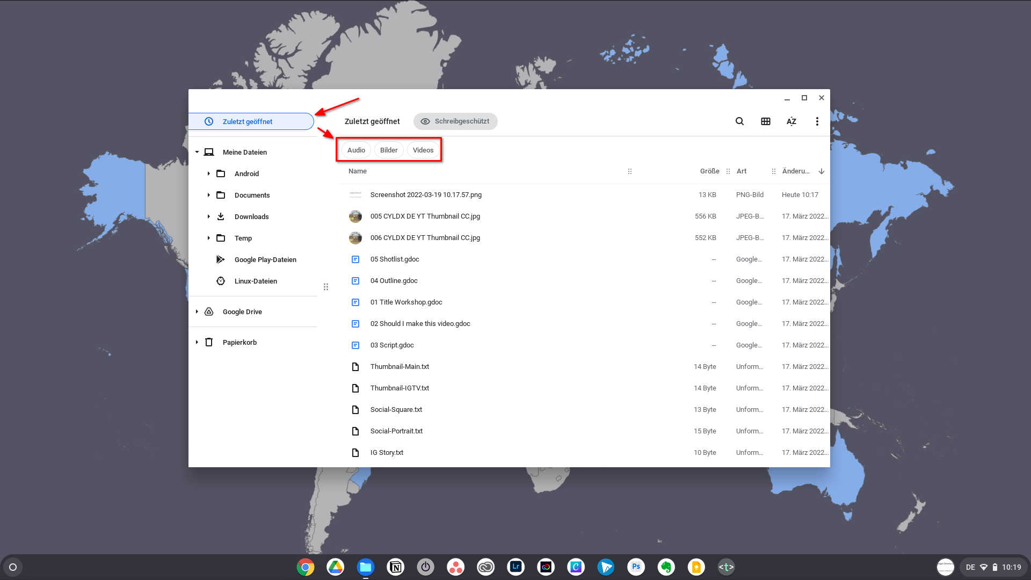Open search in Files app
Image resolution: width=1031 pixels, height=580 pixels.
coord(739,121)
